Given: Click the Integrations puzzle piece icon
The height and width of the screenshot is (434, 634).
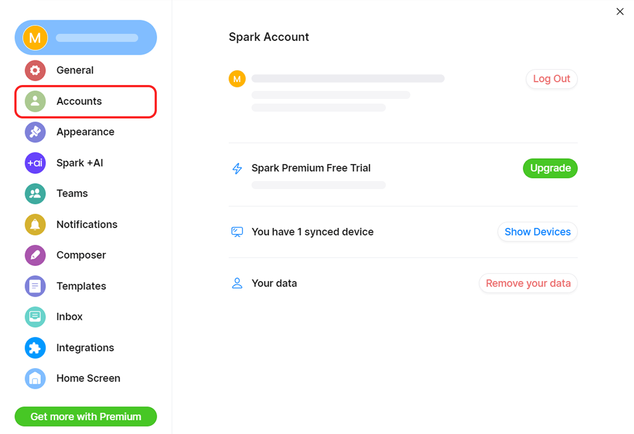Looking at the screenshot, I should (x=35, y=348).
